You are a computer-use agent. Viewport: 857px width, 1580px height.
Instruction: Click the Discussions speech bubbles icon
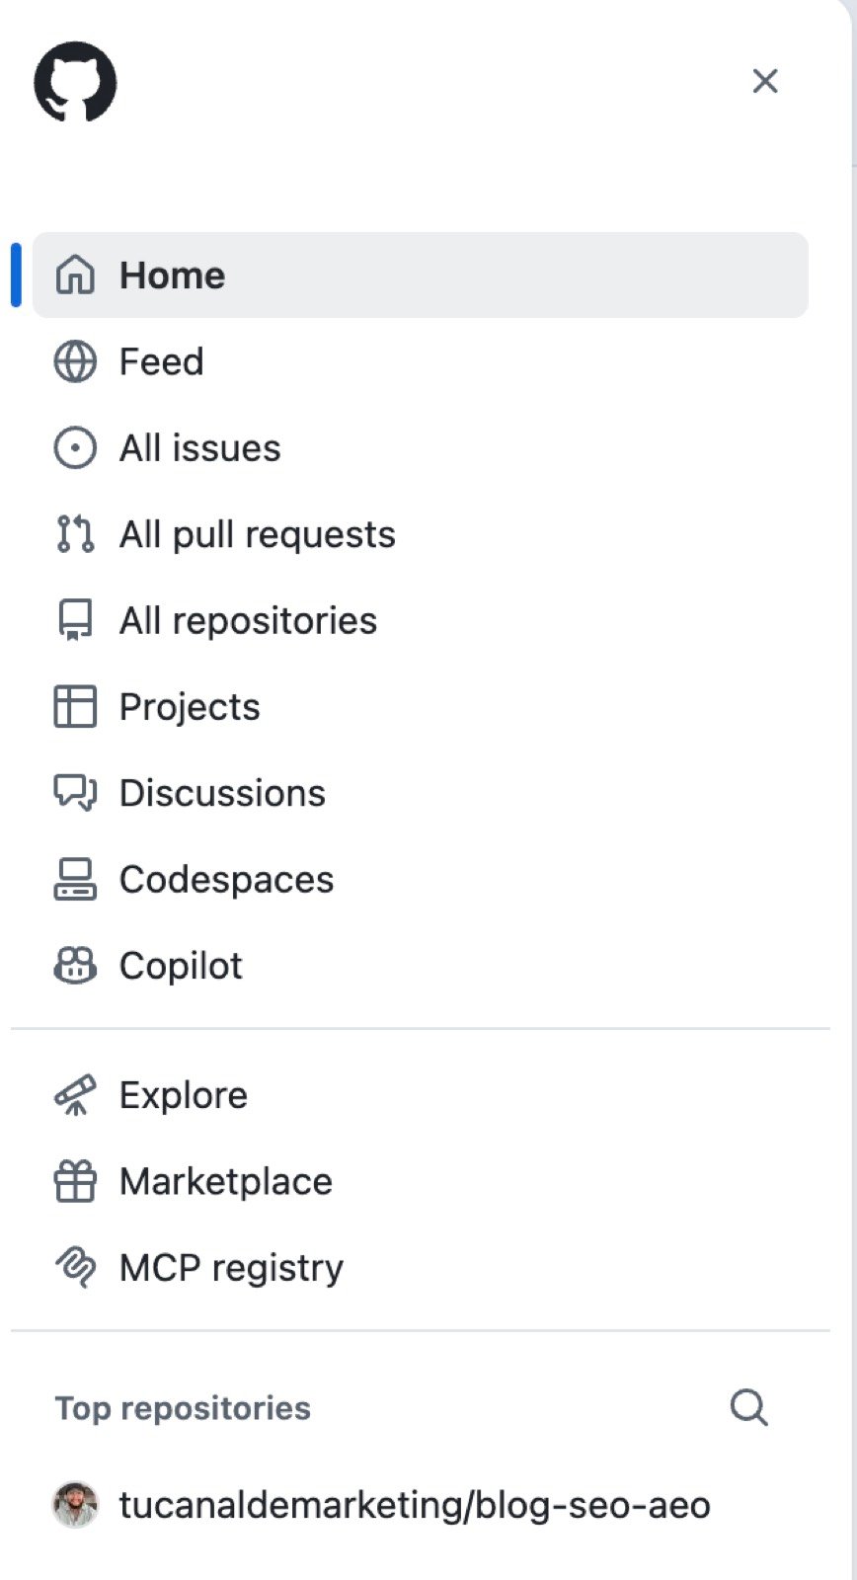pos(75,793)
